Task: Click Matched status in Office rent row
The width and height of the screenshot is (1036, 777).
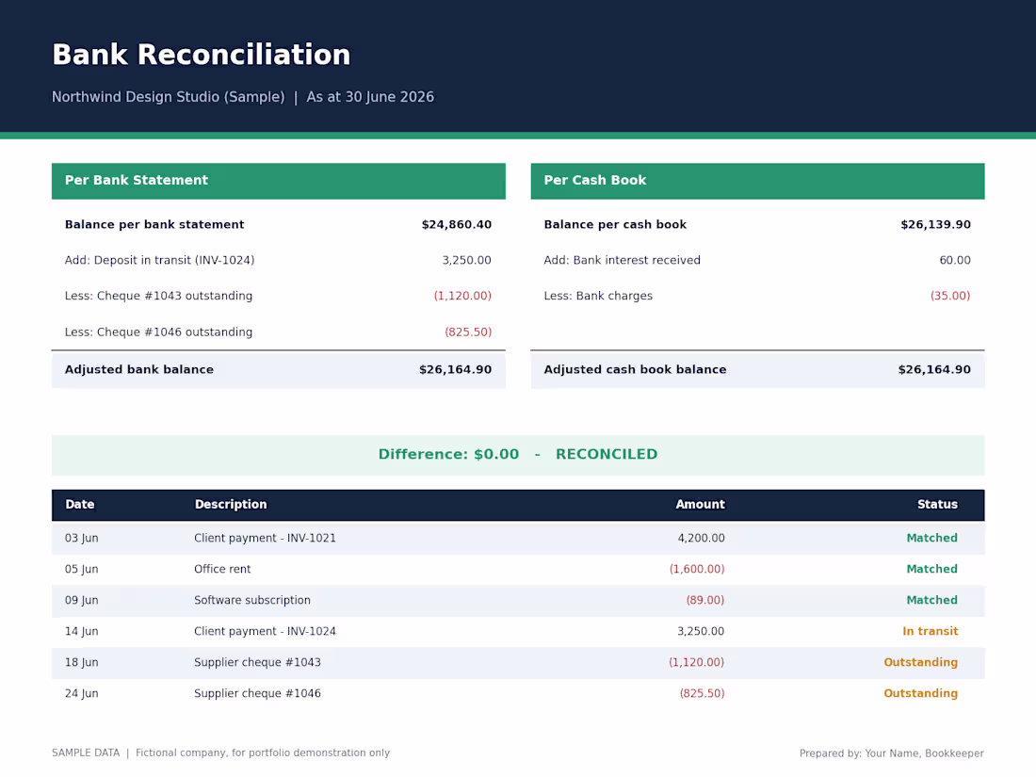Action: click(x=931, y=570)
